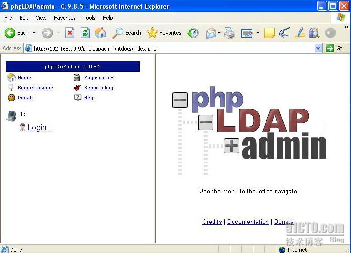Click the red bug icon
Screen dimensions: 351x253
tap(77, 88)
